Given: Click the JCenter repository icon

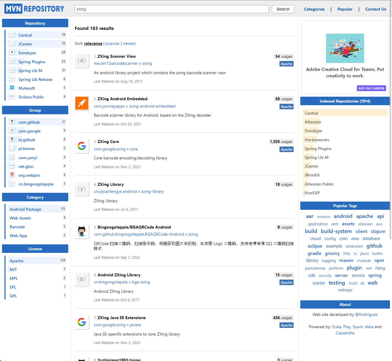Looking at the screenshot, I should pos(12,43).
